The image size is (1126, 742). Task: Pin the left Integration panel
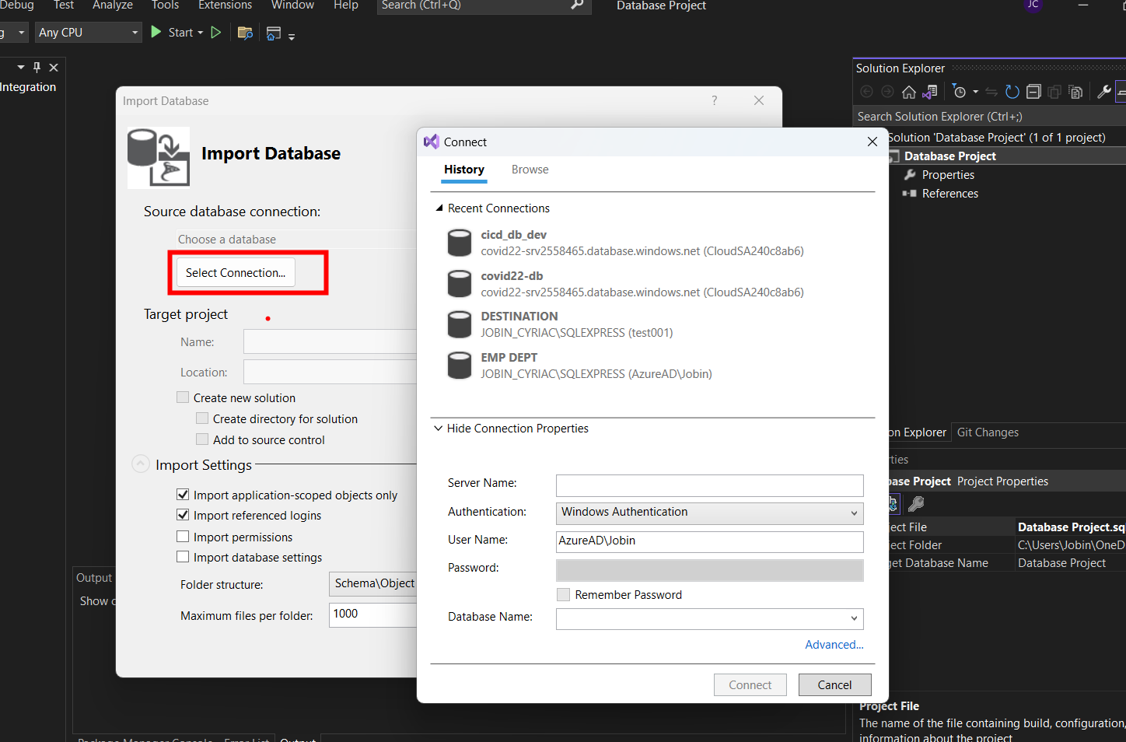(37, 68)
